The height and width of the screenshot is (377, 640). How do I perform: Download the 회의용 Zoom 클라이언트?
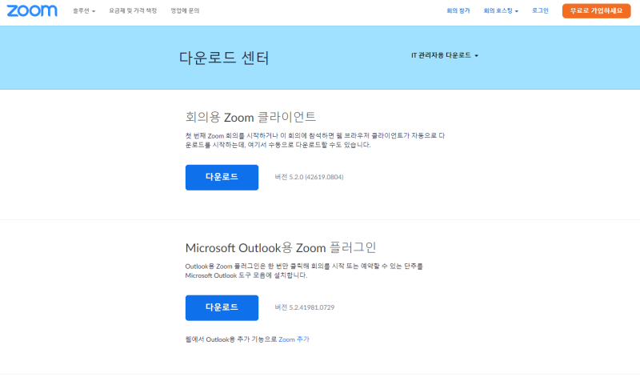coord(222,177)
